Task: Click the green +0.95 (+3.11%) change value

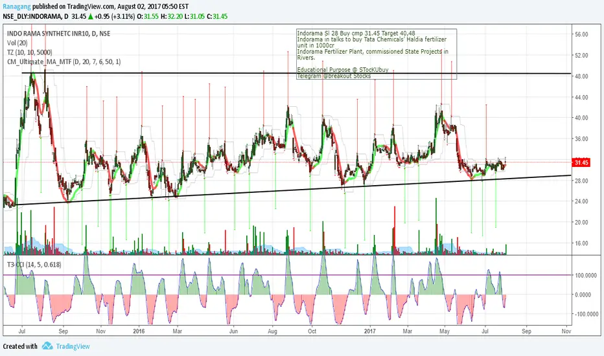Action: click(115, 16)
